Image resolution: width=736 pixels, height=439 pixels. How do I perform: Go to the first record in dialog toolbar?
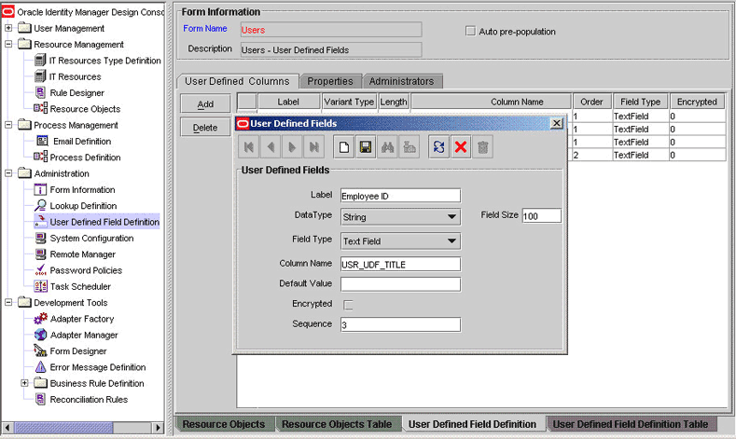click(249, 147)
